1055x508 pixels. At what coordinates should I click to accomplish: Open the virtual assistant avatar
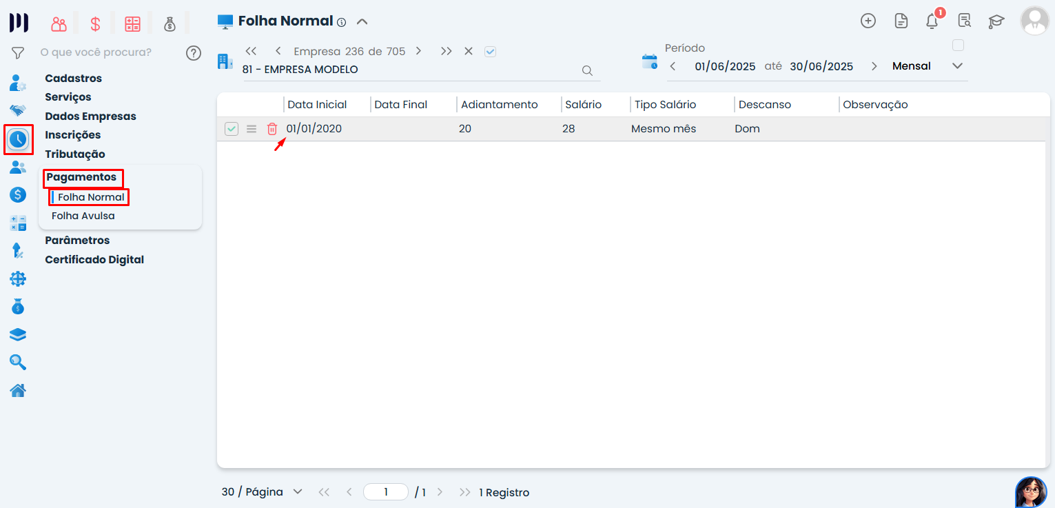pos(1030,492)
